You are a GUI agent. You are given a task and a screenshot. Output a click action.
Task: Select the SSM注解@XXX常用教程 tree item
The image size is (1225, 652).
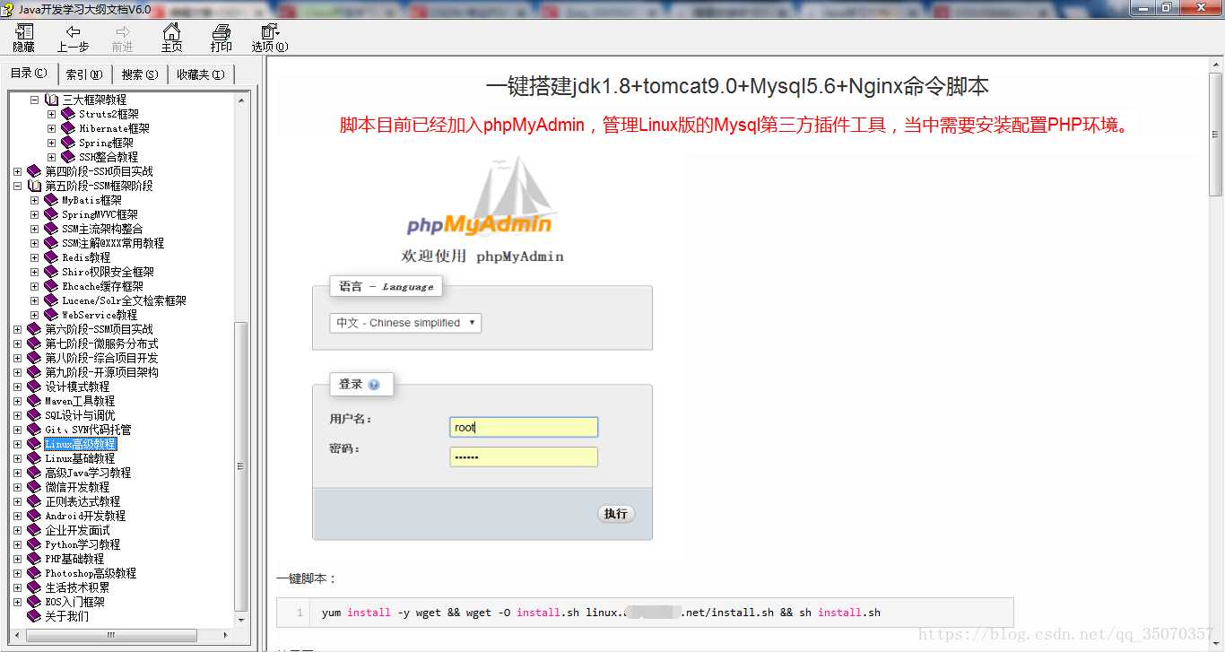[113, 243]
